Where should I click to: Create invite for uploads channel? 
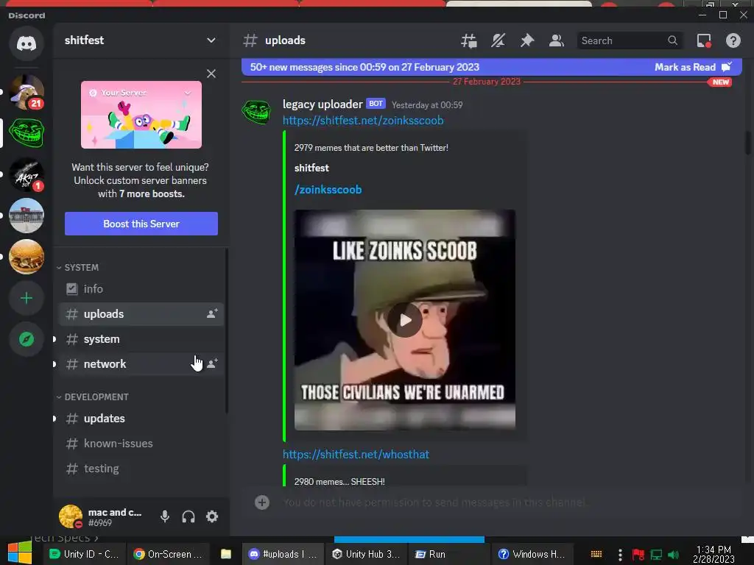coord(212,313)
